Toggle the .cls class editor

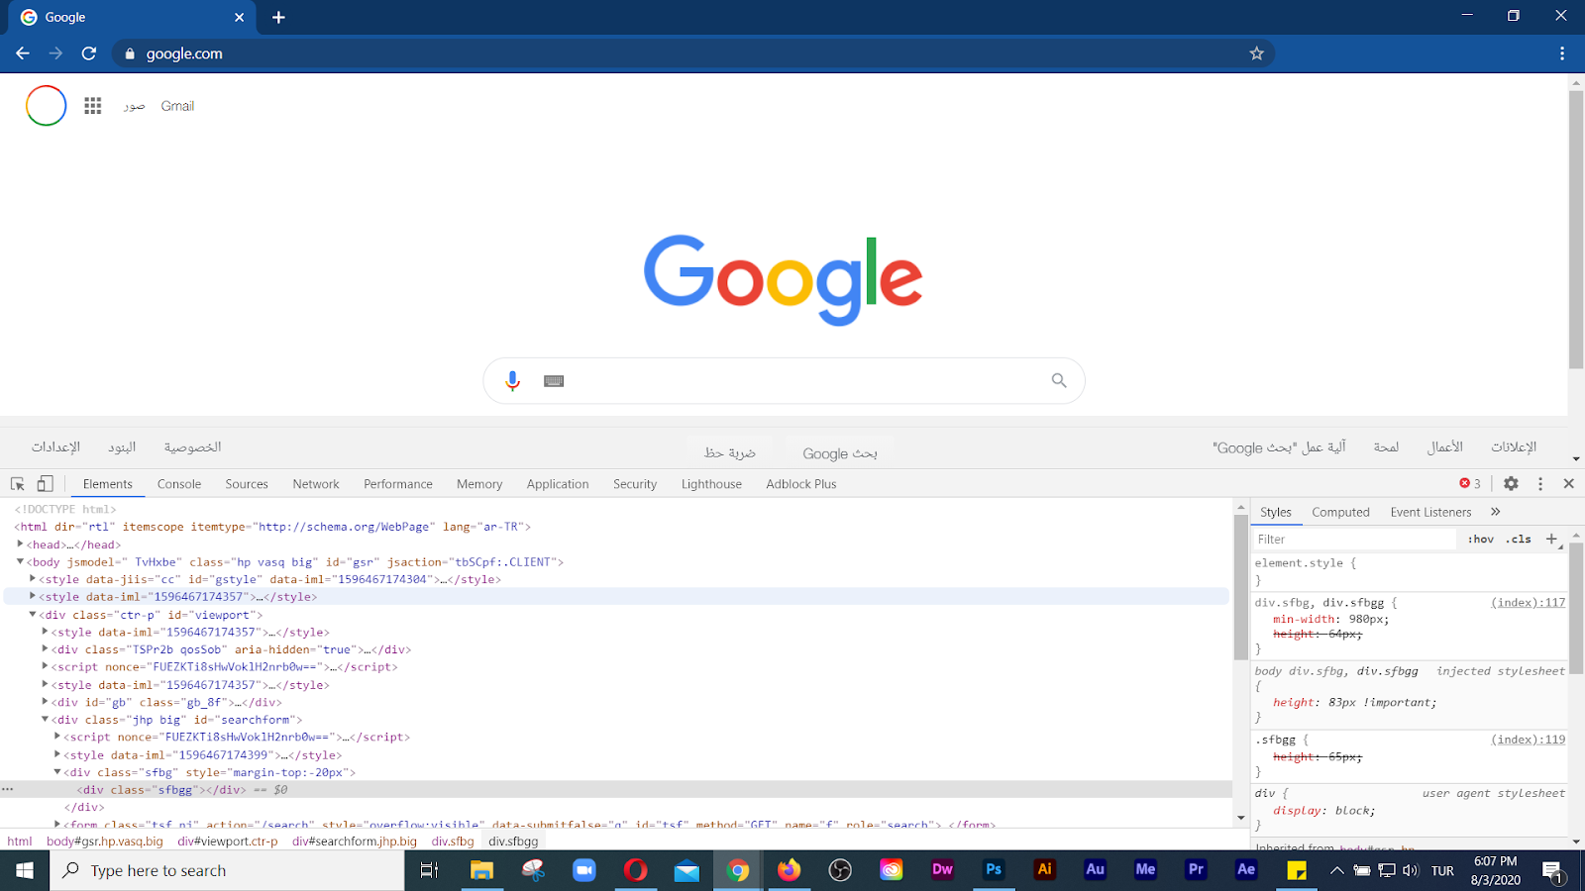[x=1519, y=539]
